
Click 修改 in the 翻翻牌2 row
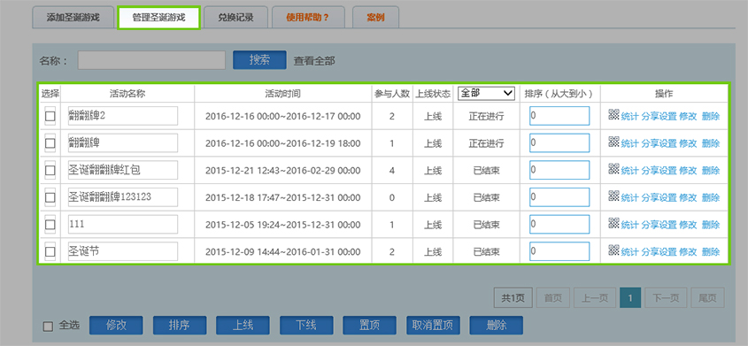pyautogui.click(x=688, y=116)
